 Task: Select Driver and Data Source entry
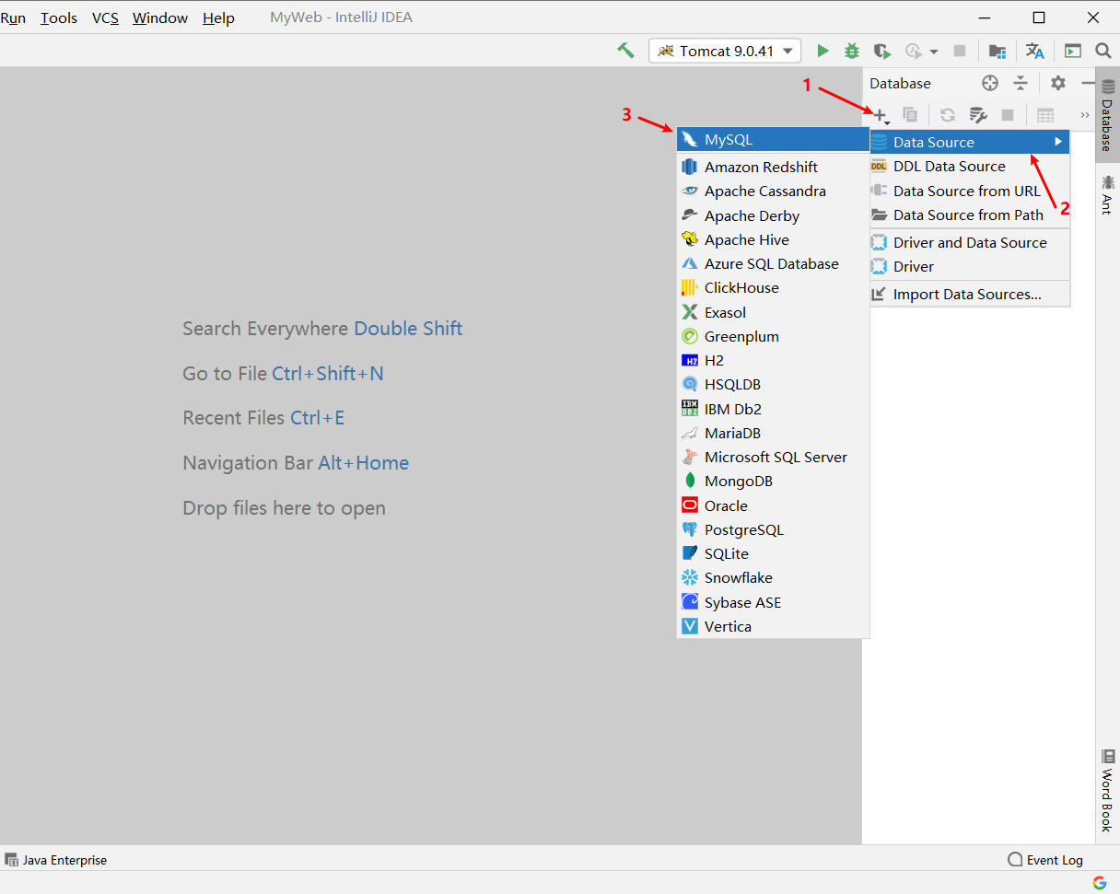coord(970,243)
